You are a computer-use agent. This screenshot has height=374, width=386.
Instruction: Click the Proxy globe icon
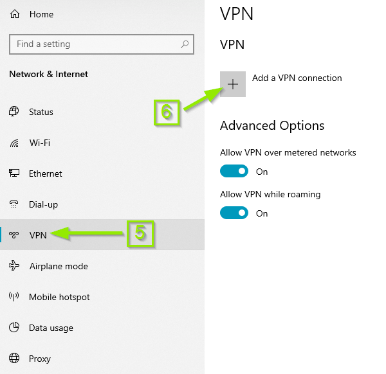click(x=14, y=359)
